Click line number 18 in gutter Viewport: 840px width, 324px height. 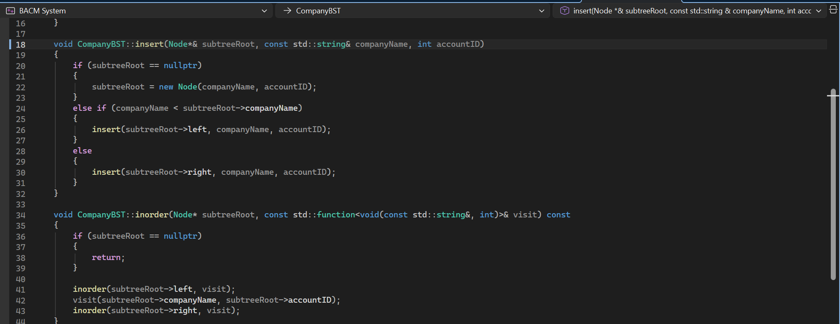(21, 44)
